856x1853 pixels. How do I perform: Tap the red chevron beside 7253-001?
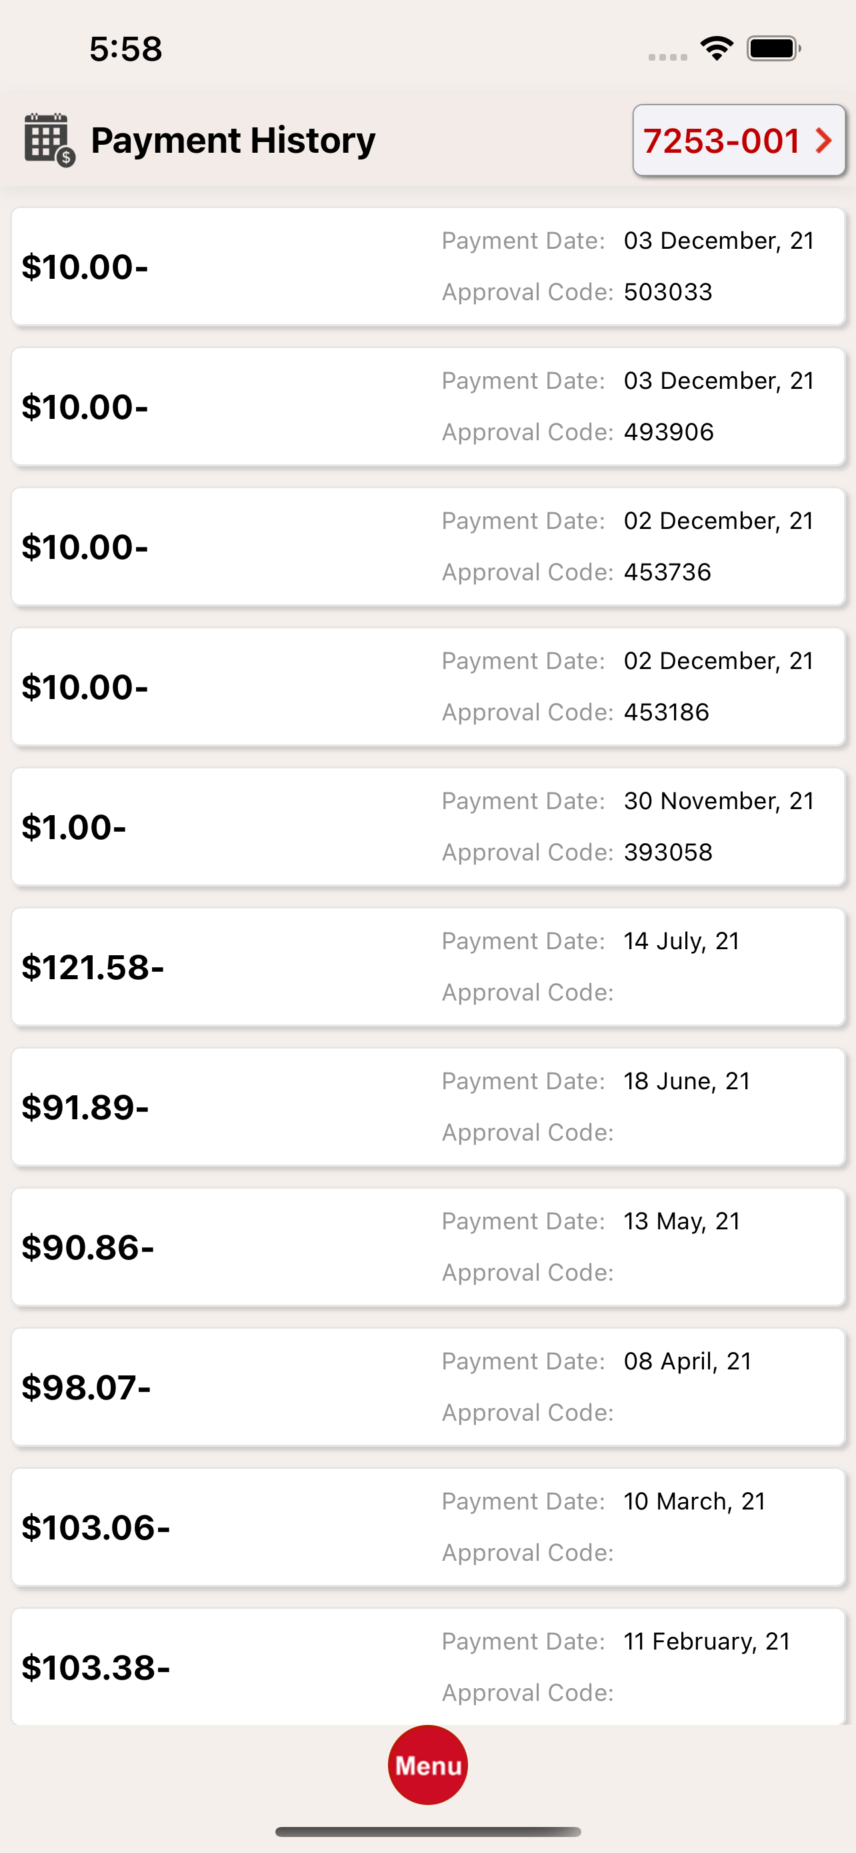click(x=823, y=140)
